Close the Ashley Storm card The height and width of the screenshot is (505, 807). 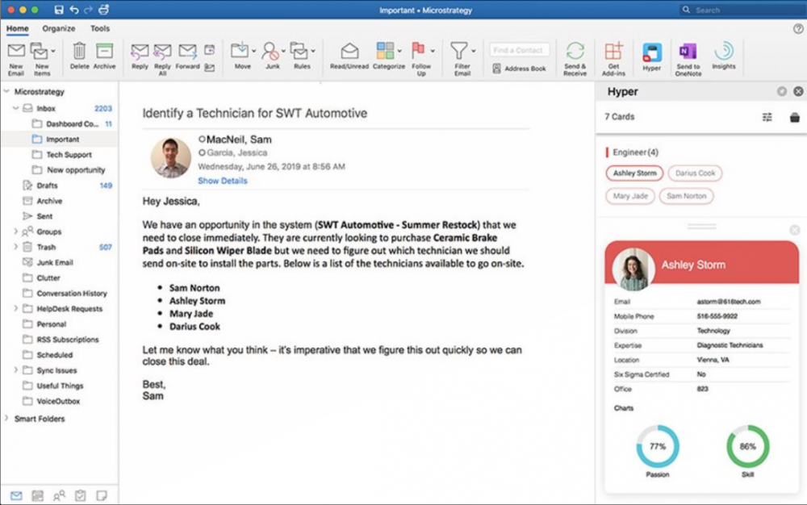[x=795, y=230]
